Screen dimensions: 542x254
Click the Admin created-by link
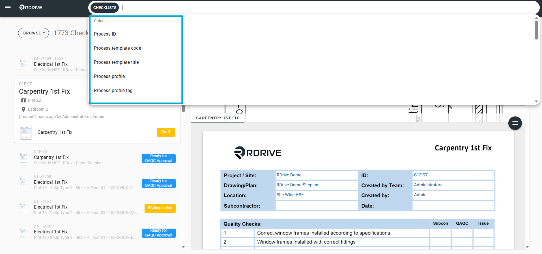(420, 195)
